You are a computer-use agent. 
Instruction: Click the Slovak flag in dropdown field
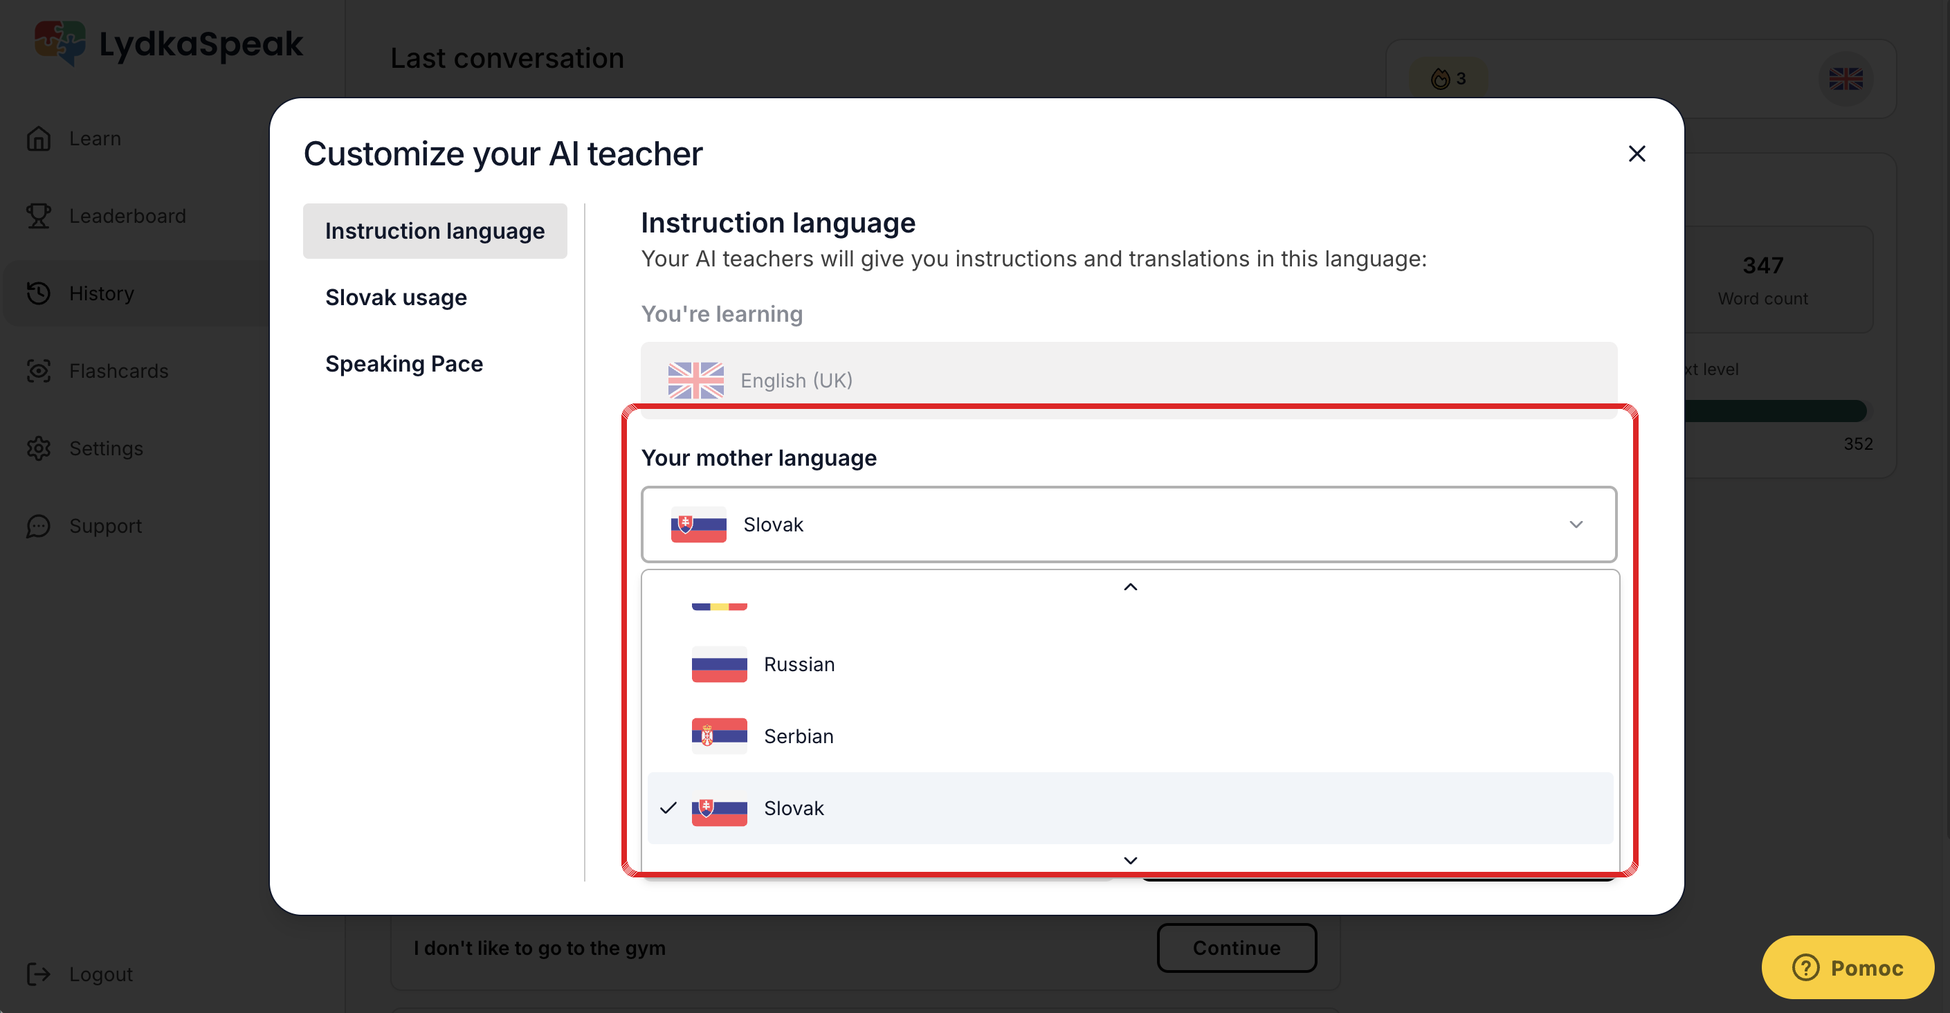click(698, 524)
